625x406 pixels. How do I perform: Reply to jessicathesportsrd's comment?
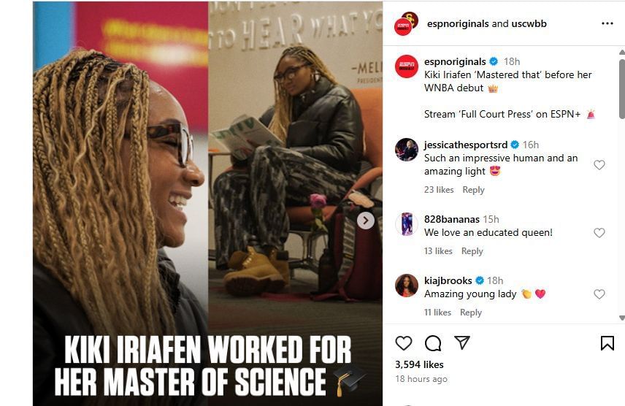pyautogui.click(x=473, y=190)
